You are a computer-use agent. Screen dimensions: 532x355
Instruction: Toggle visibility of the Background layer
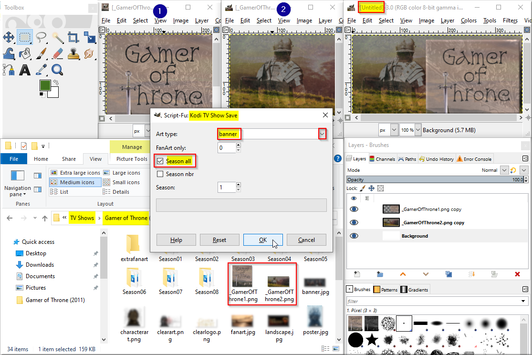pos(354,236)
